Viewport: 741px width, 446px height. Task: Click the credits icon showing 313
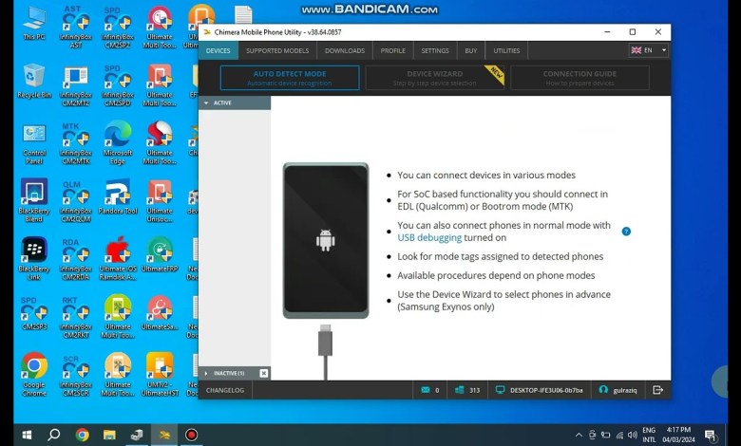[460, 390]
